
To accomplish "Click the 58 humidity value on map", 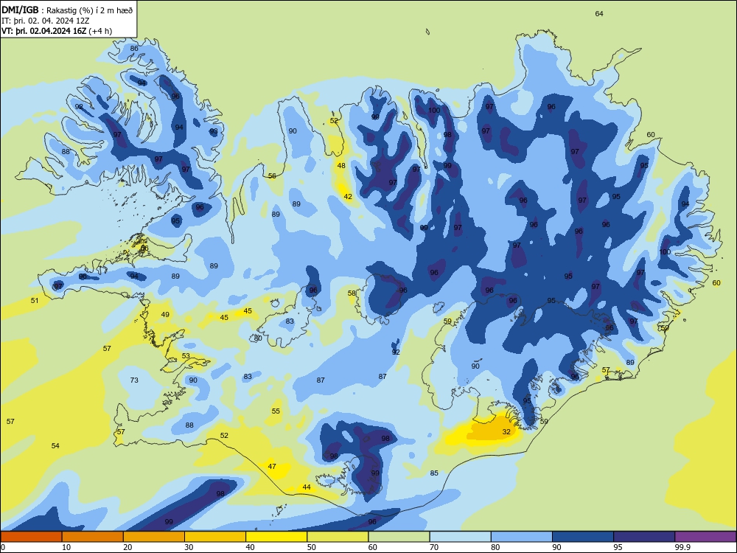I will coord(352,293).
